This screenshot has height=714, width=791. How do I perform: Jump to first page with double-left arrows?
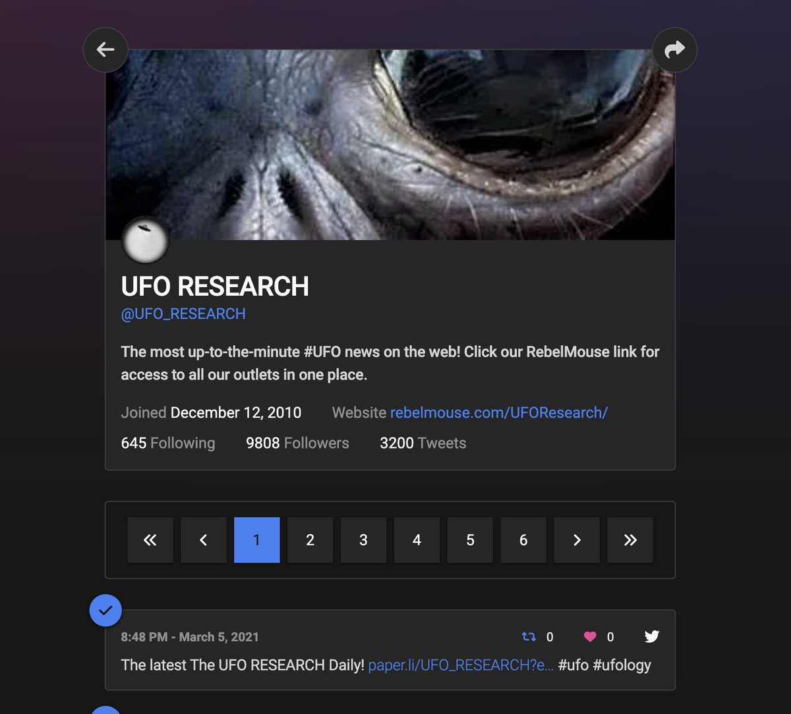[150, 540]
